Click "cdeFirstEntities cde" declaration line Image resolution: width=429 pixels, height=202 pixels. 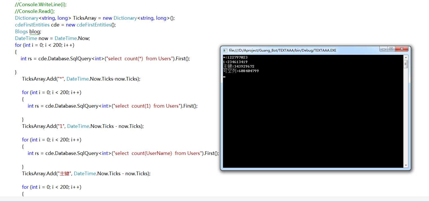point(65,25)
